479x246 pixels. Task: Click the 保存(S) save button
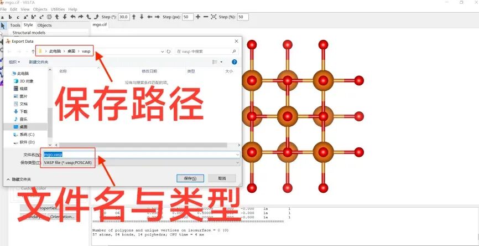(190, 178)
